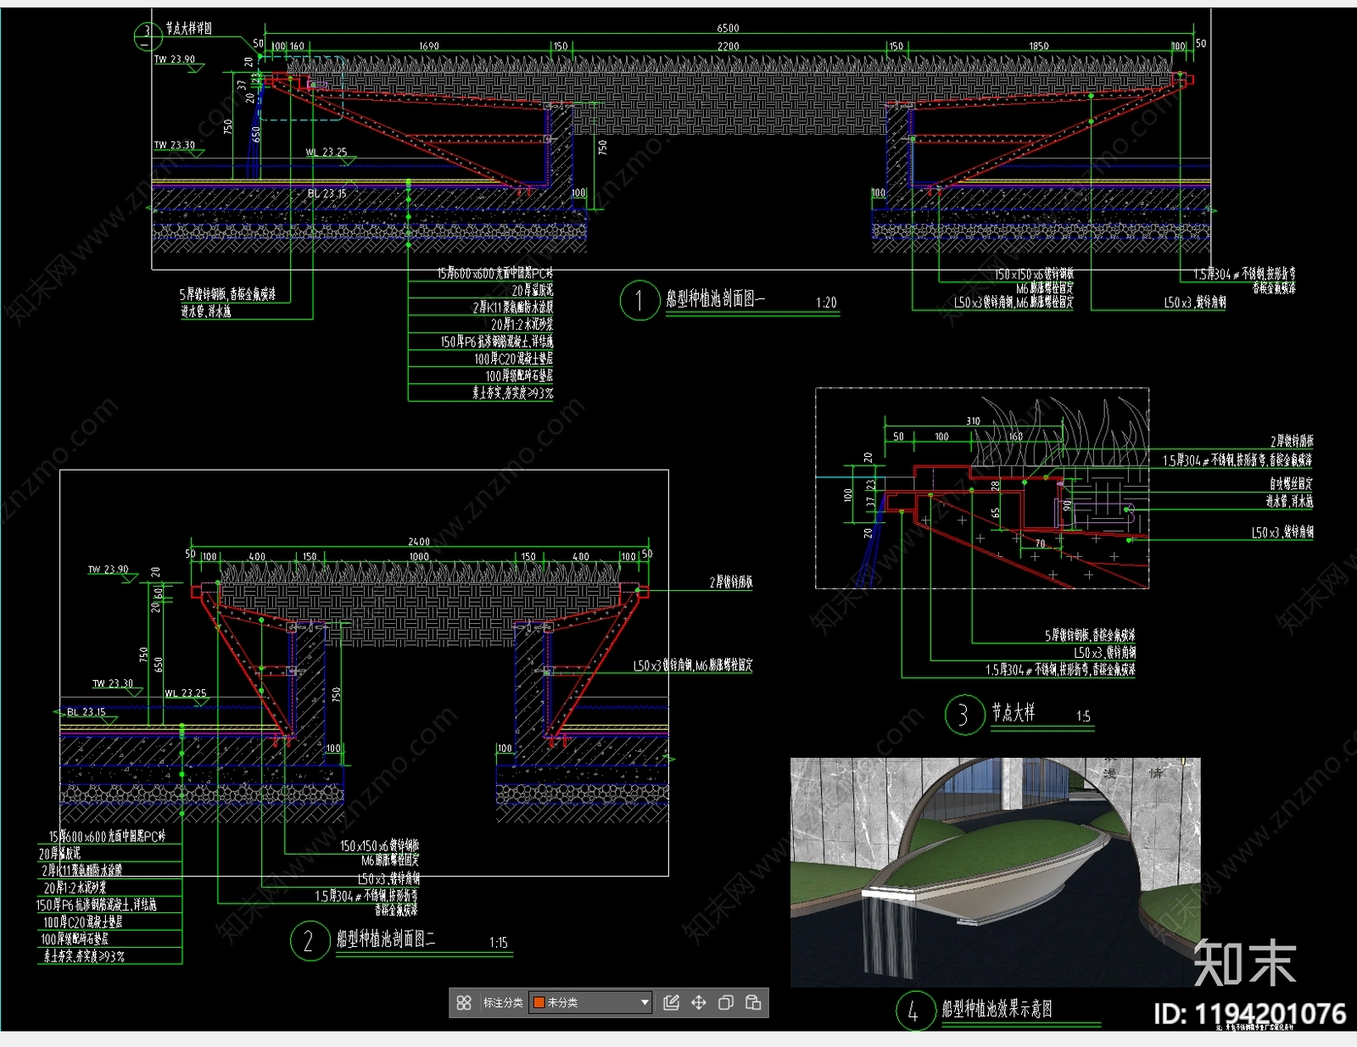Viewport: 1357px width, 1047px height.
Task: Select the title 船型种植池剖面图一
Action: pos(716,298)
